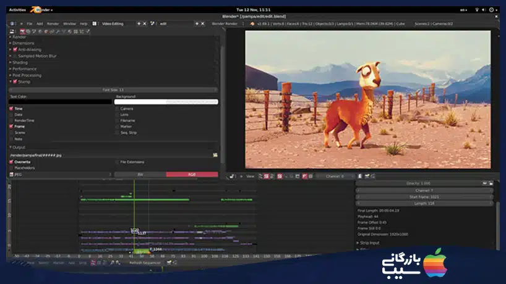Toggle the Stamp panel checkbox
The image size is (506, 284).
(15, 81)
